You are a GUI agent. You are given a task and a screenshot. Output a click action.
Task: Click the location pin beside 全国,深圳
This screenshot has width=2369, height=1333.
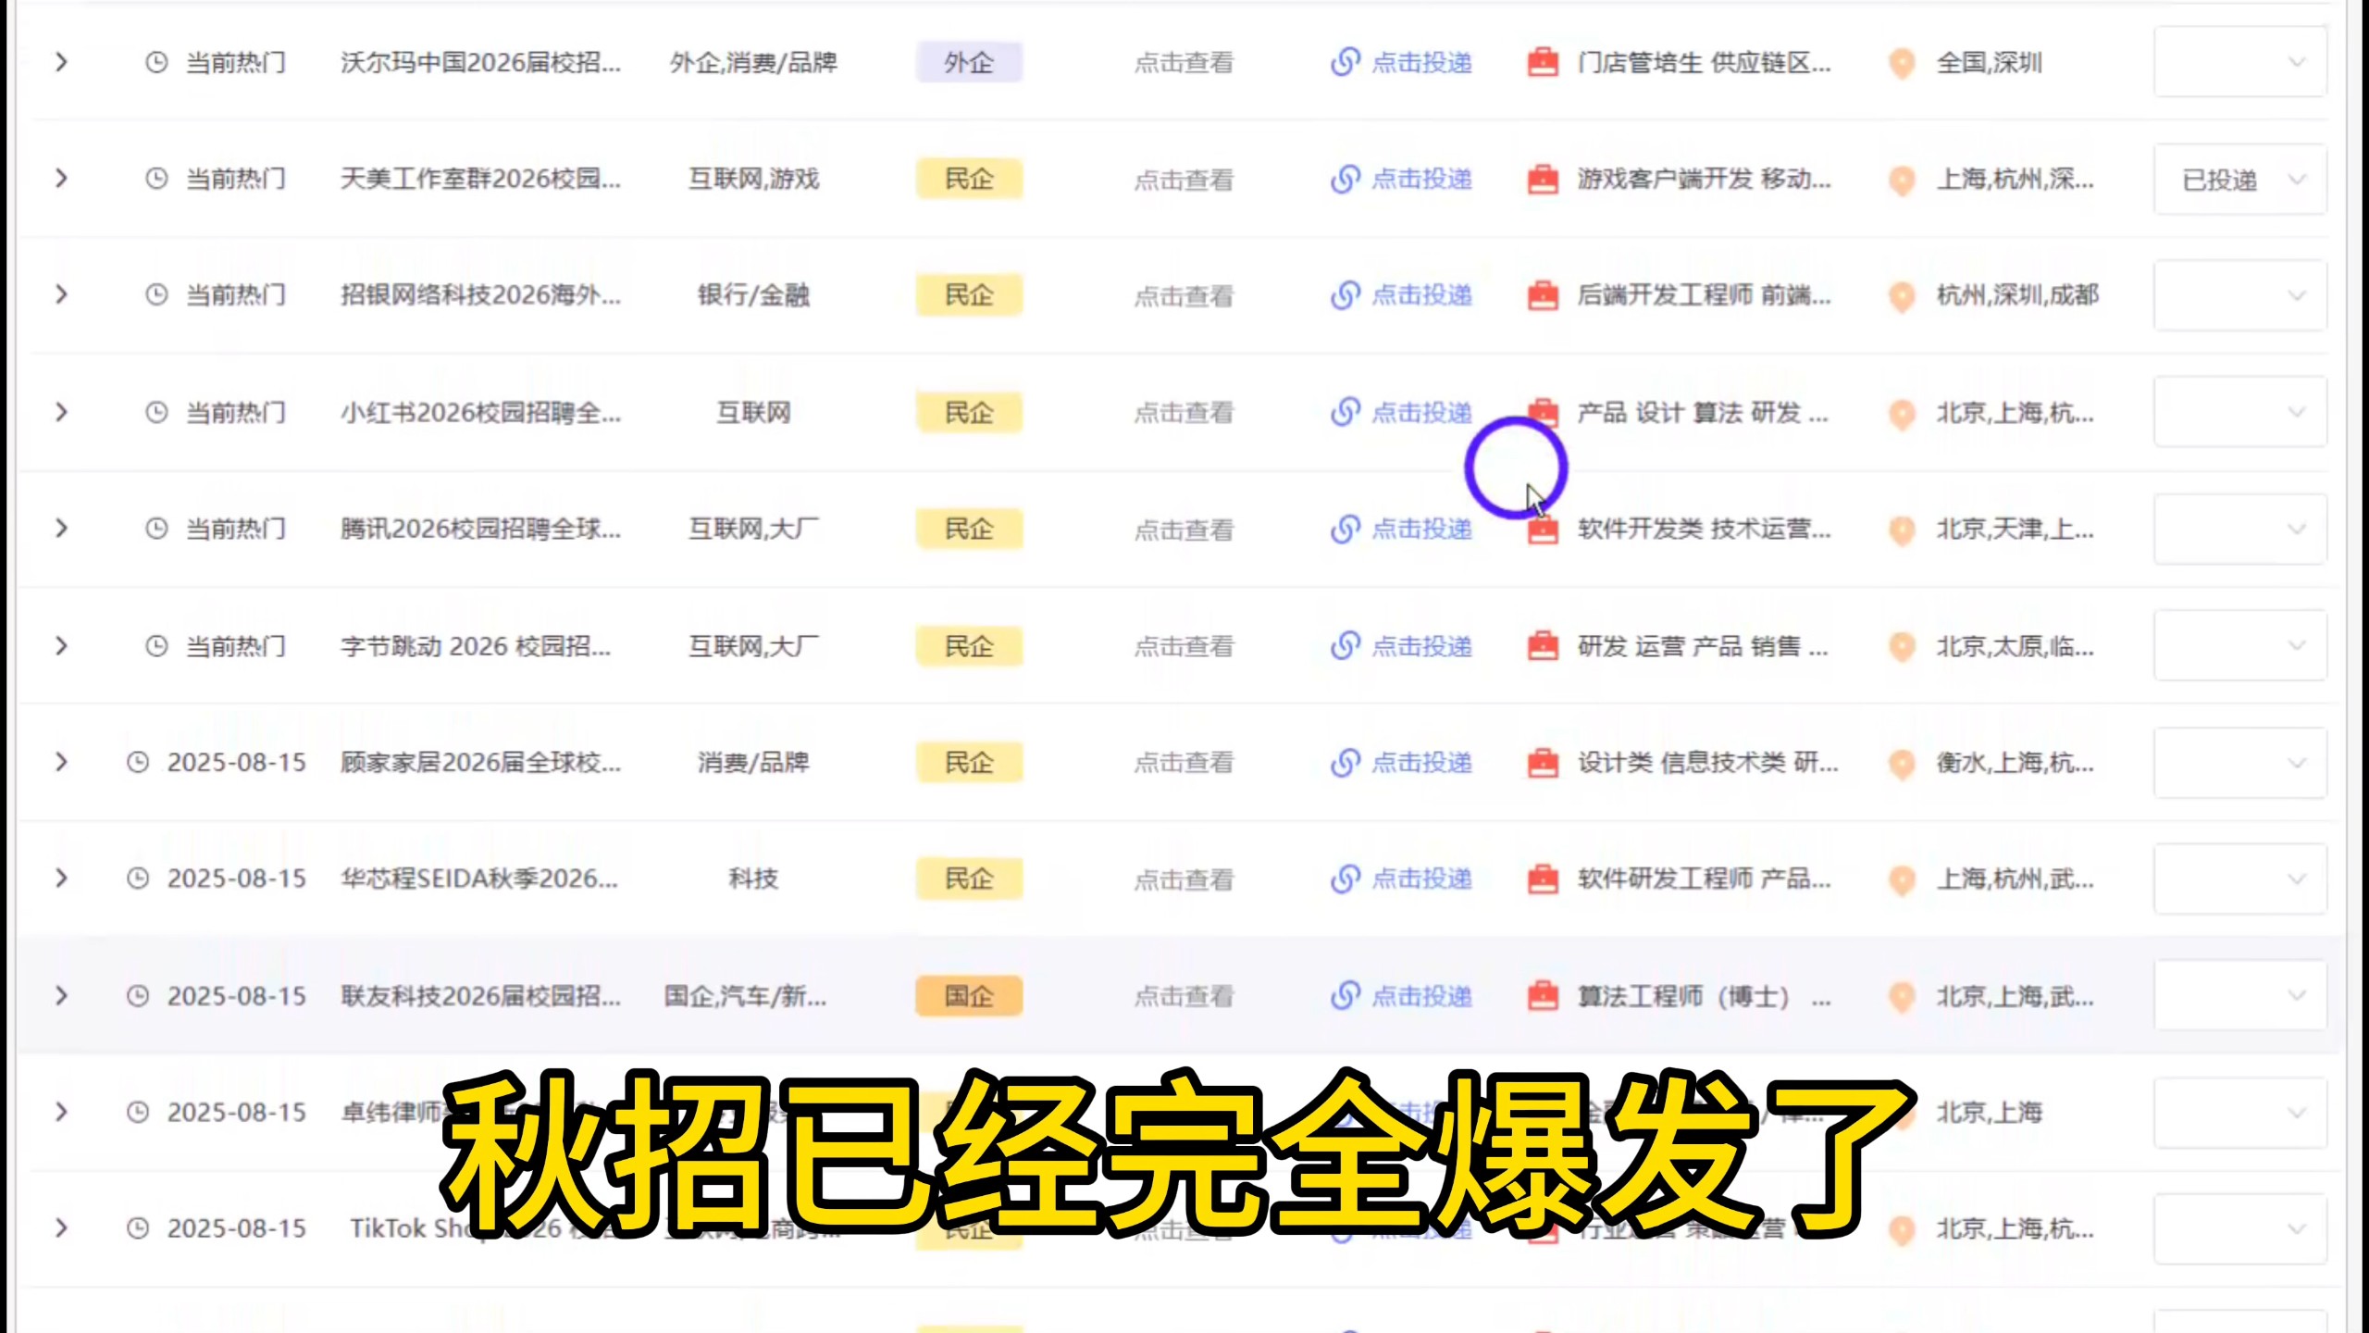pyautogui.click(x=1902, y=63)
